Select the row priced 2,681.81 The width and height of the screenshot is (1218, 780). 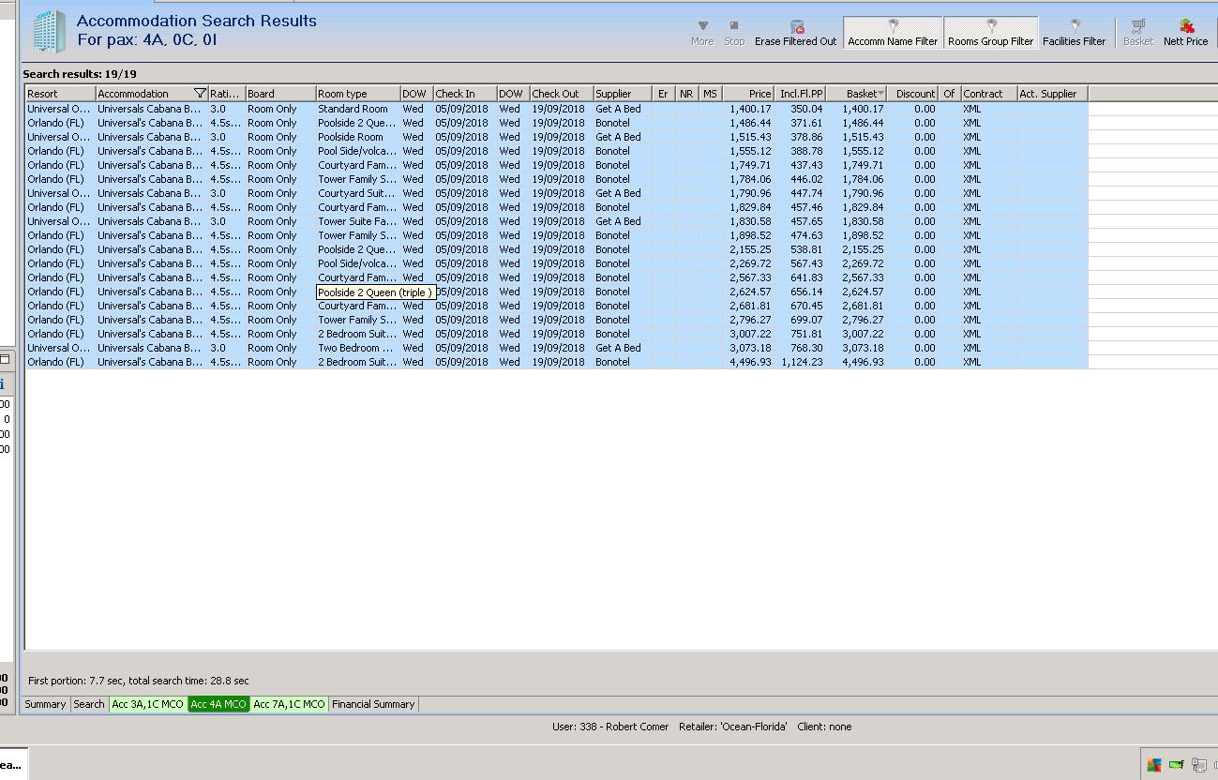click(557, 306)
